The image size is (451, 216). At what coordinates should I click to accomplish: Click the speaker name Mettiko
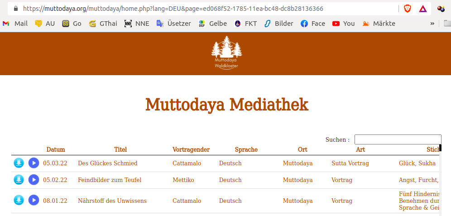pos(183,180)
